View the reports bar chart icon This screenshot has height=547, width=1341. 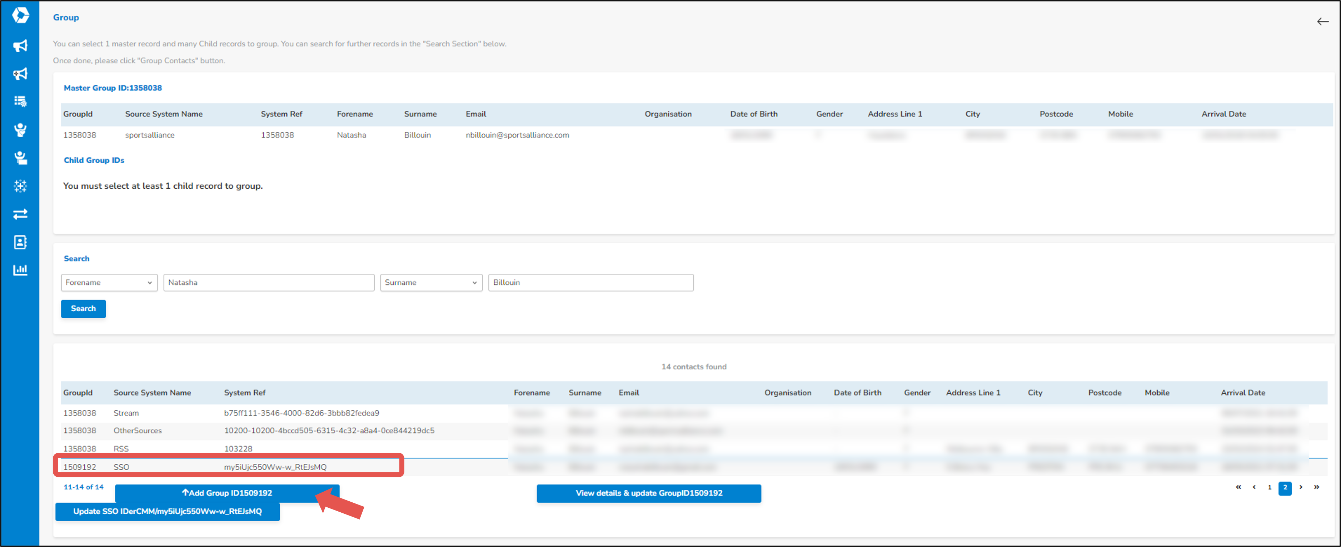click(20, 270)
